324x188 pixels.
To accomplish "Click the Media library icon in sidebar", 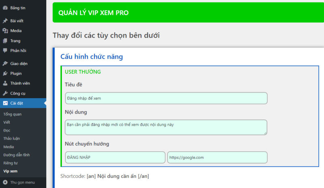I will [x=5, y=31].
